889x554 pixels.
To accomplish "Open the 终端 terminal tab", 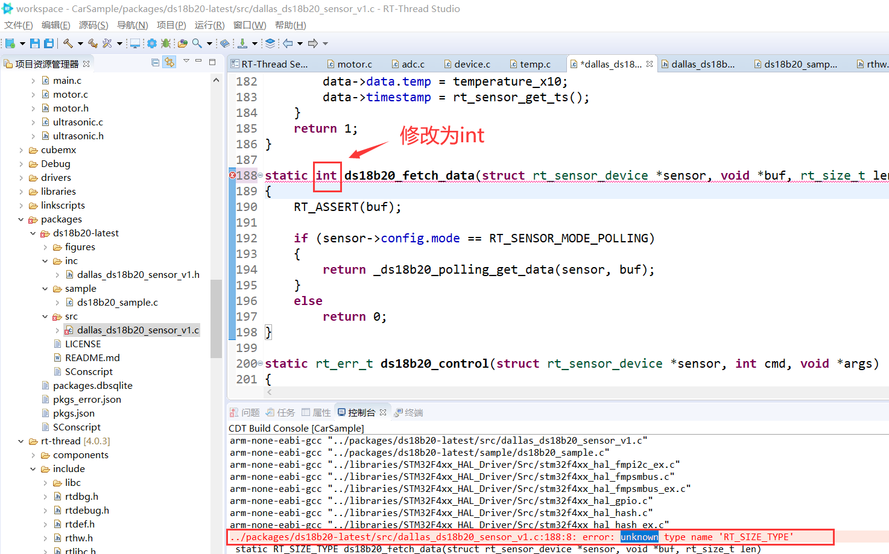I will [x=408, y=412].
